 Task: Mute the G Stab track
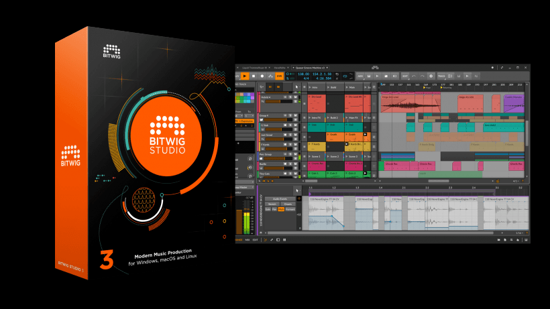coord(295,125)
